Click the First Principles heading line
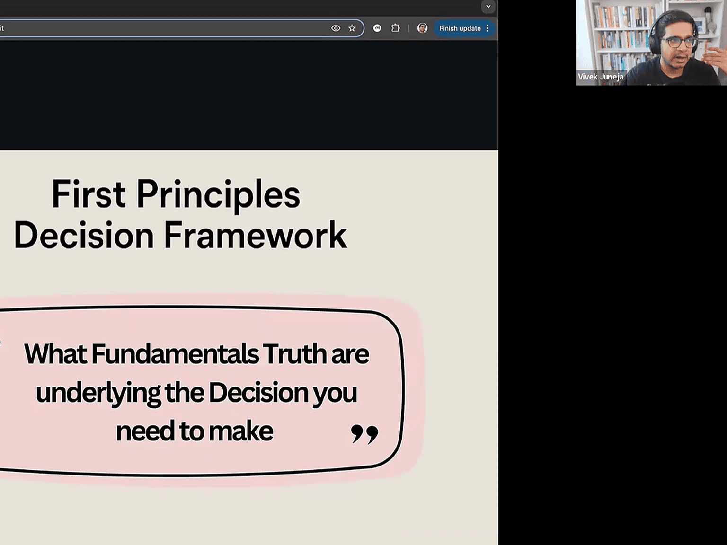Image resolution: width=727 pixels, height=545 pixels. pyautogui.click(x=176, y=194)
